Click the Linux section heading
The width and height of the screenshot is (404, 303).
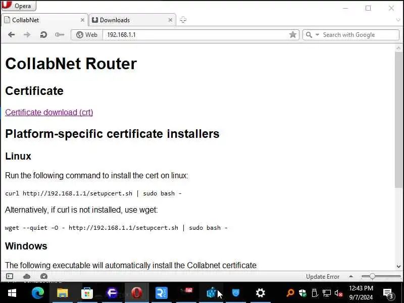click(18, 156)
